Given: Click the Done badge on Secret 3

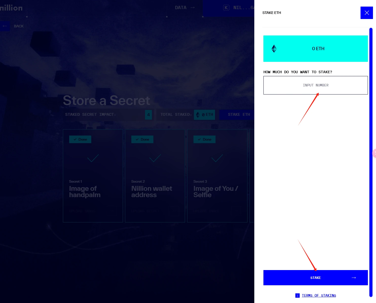Looking at the screenshot, I should point(204,139).
